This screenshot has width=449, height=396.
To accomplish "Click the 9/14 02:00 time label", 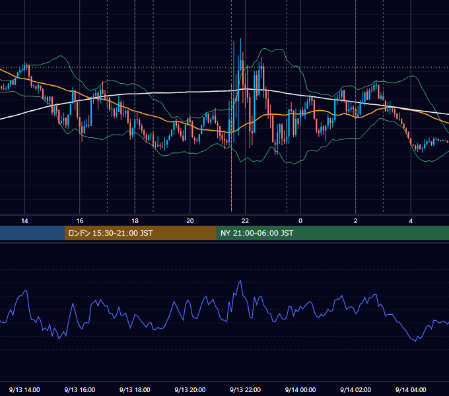I will (355, 389).
